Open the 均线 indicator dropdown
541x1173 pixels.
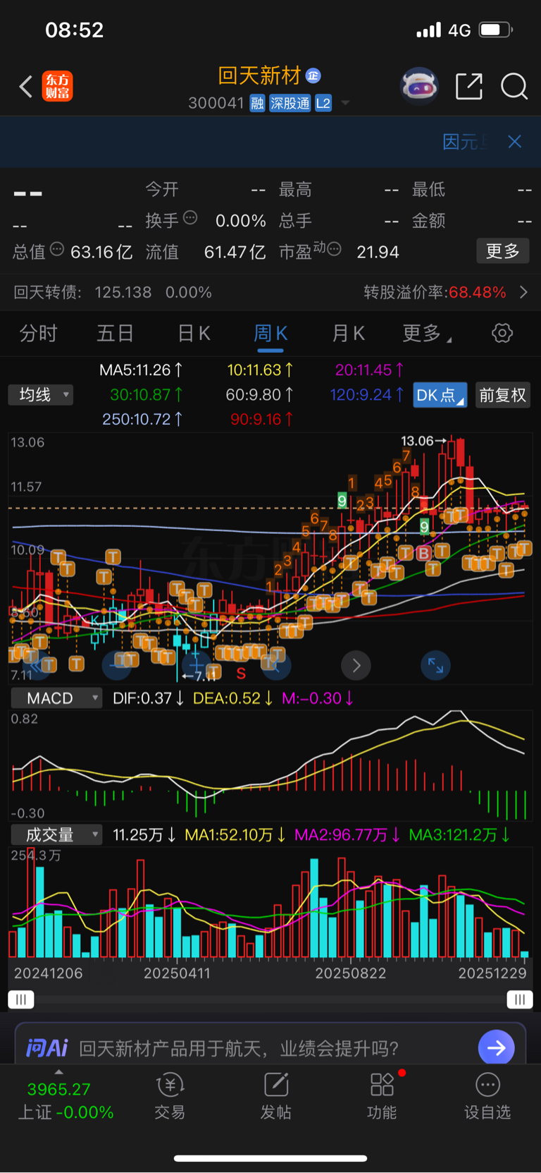point(42,395)
